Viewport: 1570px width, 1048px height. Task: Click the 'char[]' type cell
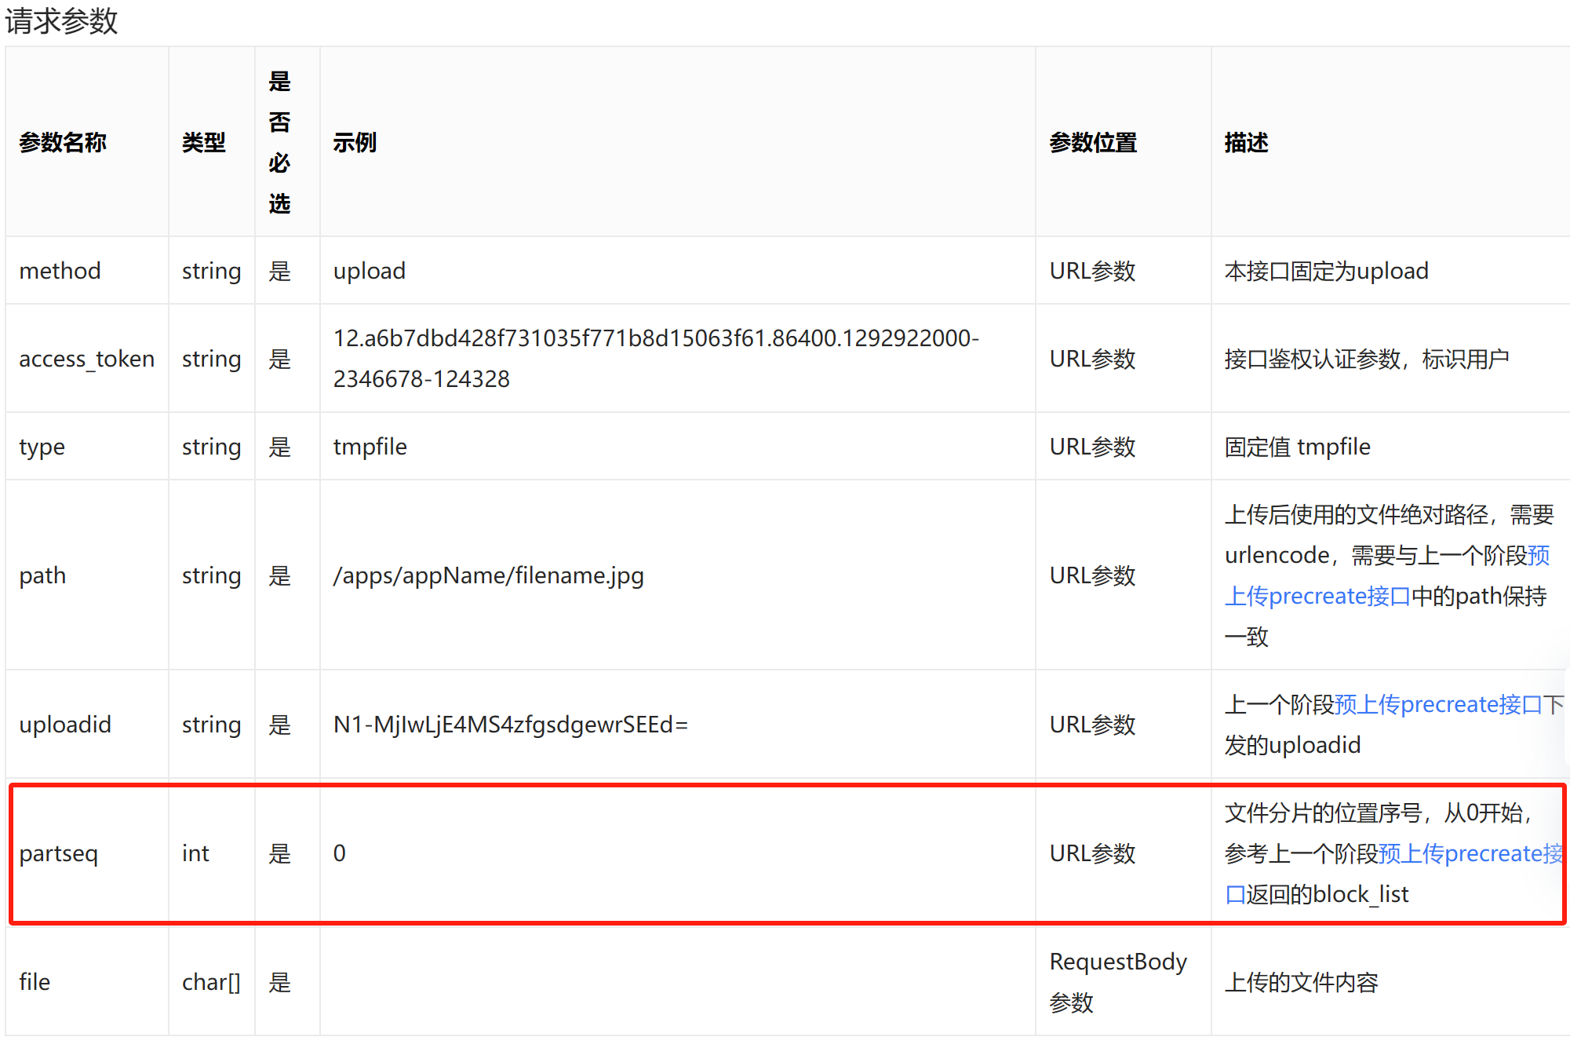211,982
